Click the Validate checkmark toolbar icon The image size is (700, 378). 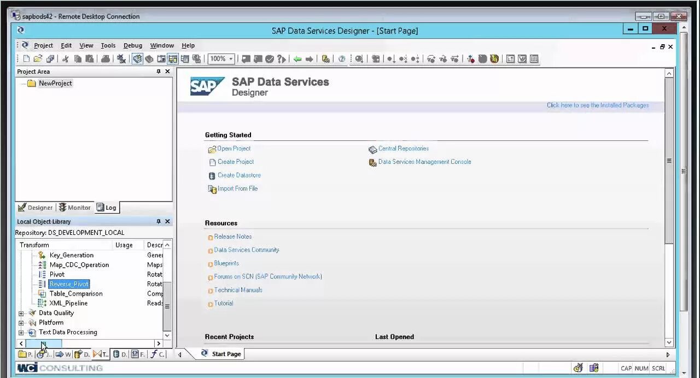(270, 59)
